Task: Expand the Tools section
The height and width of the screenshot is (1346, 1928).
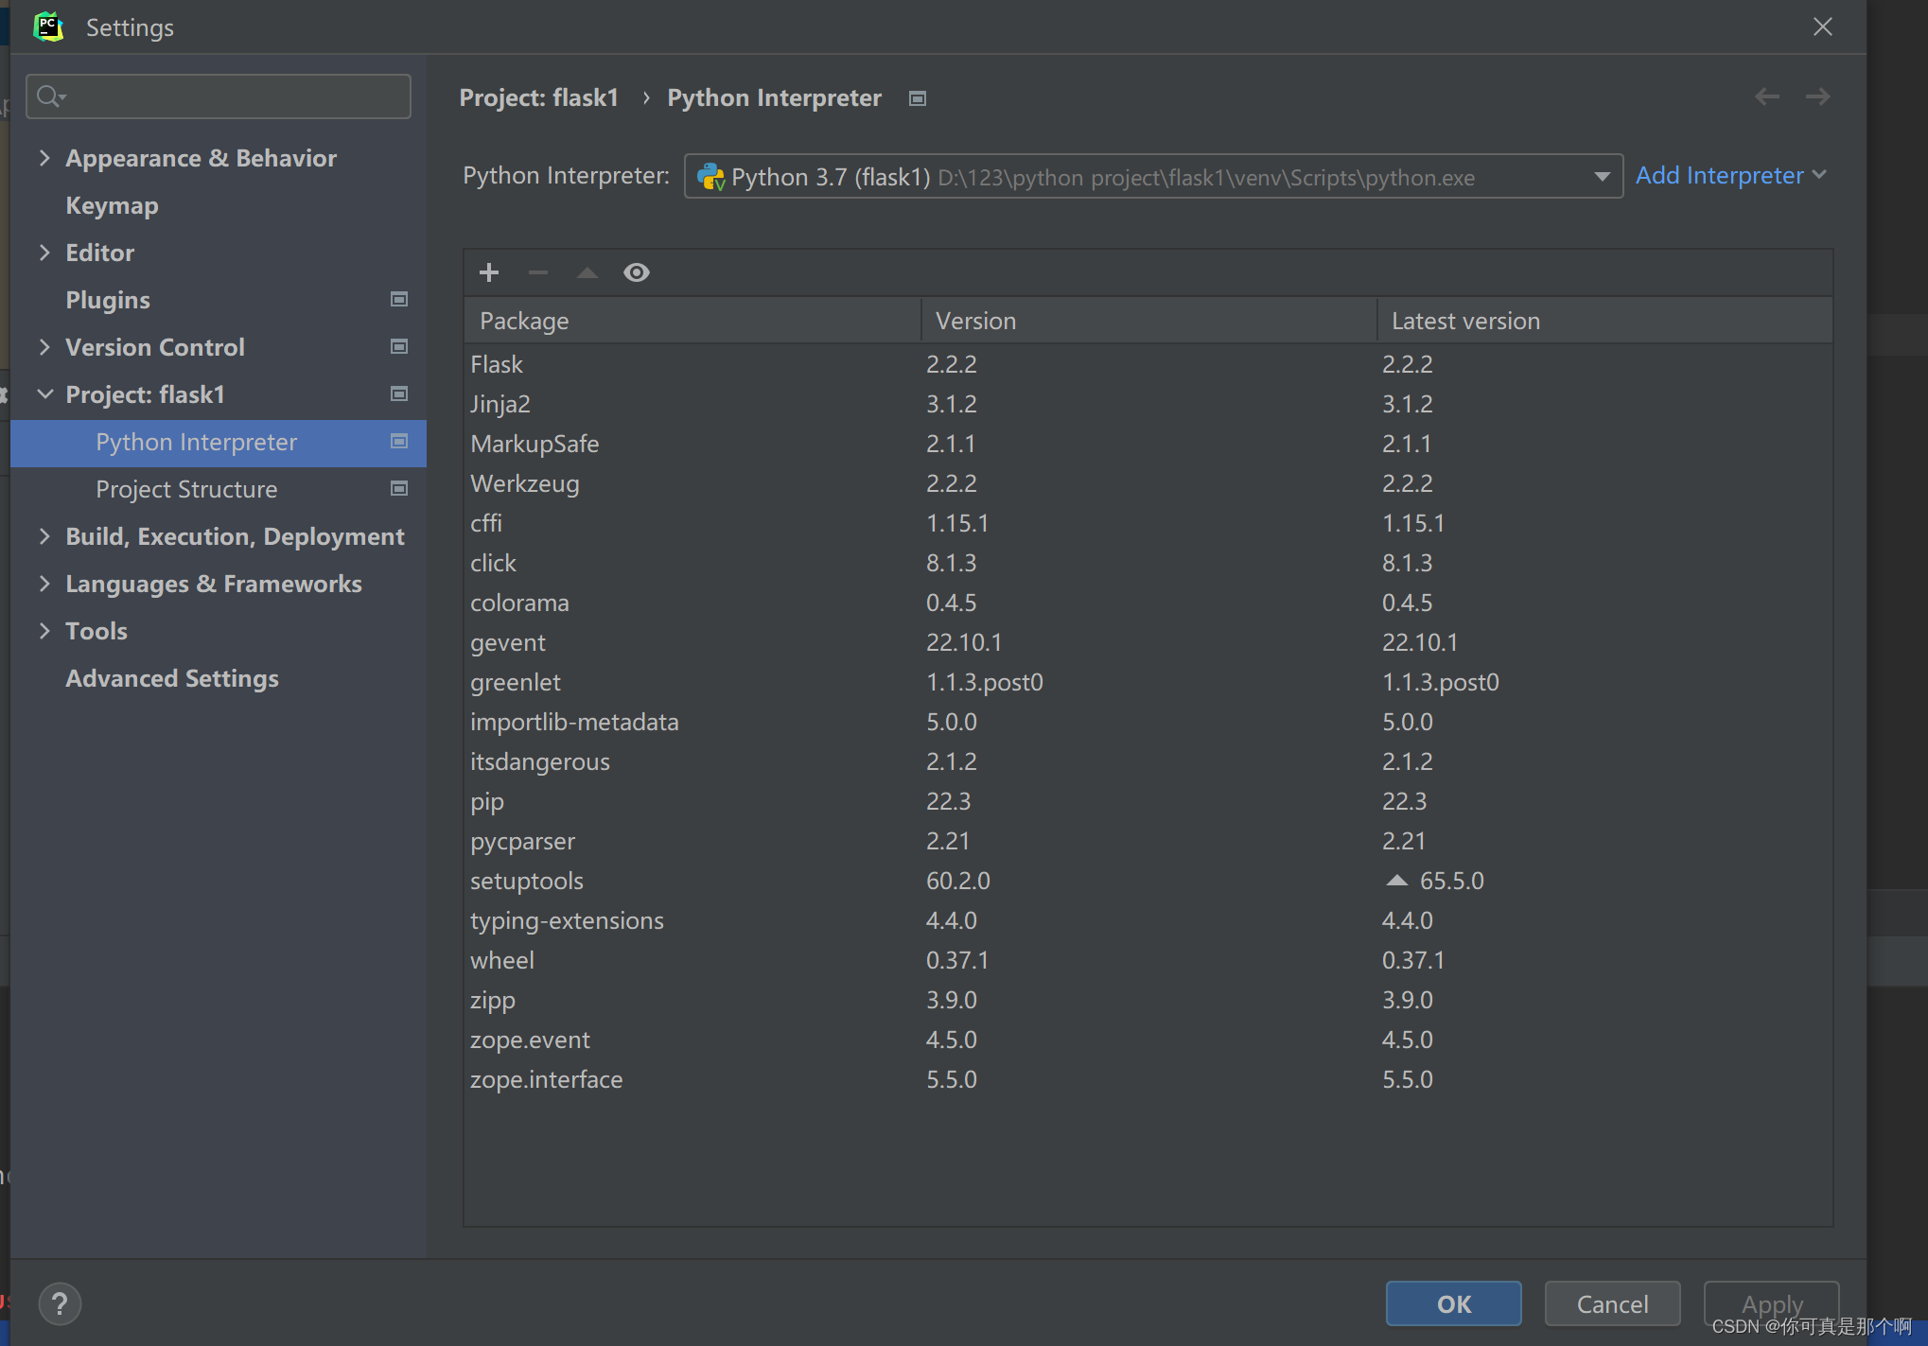Action: point(44,630)
